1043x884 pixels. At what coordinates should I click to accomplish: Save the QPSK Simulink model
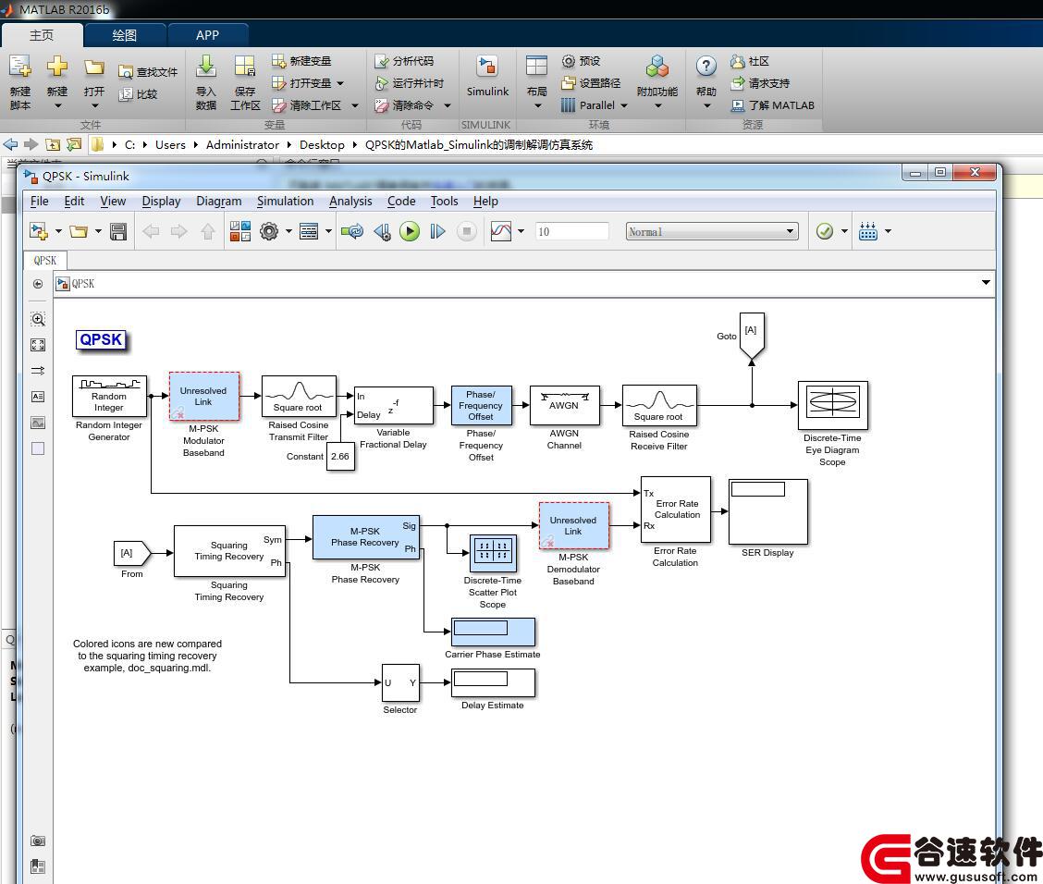coord(118,231)
